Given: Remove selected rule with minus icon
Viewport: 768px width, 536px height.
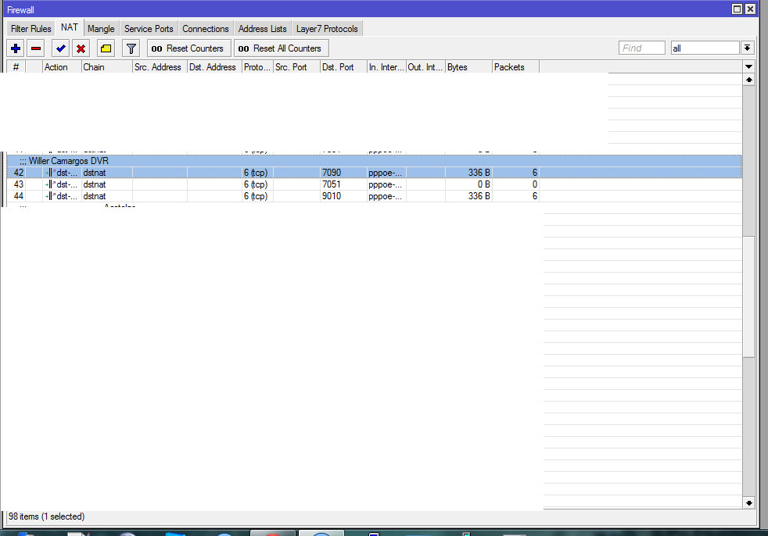Looking at the screenshot, I should 36,48.
